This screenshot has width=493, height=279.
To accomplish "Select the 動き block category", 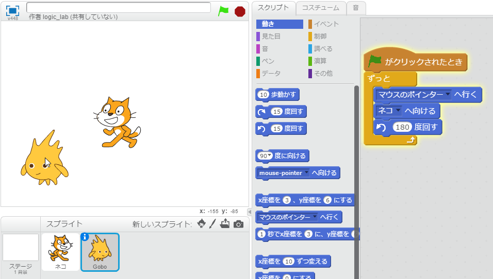I will click(280, 24).
